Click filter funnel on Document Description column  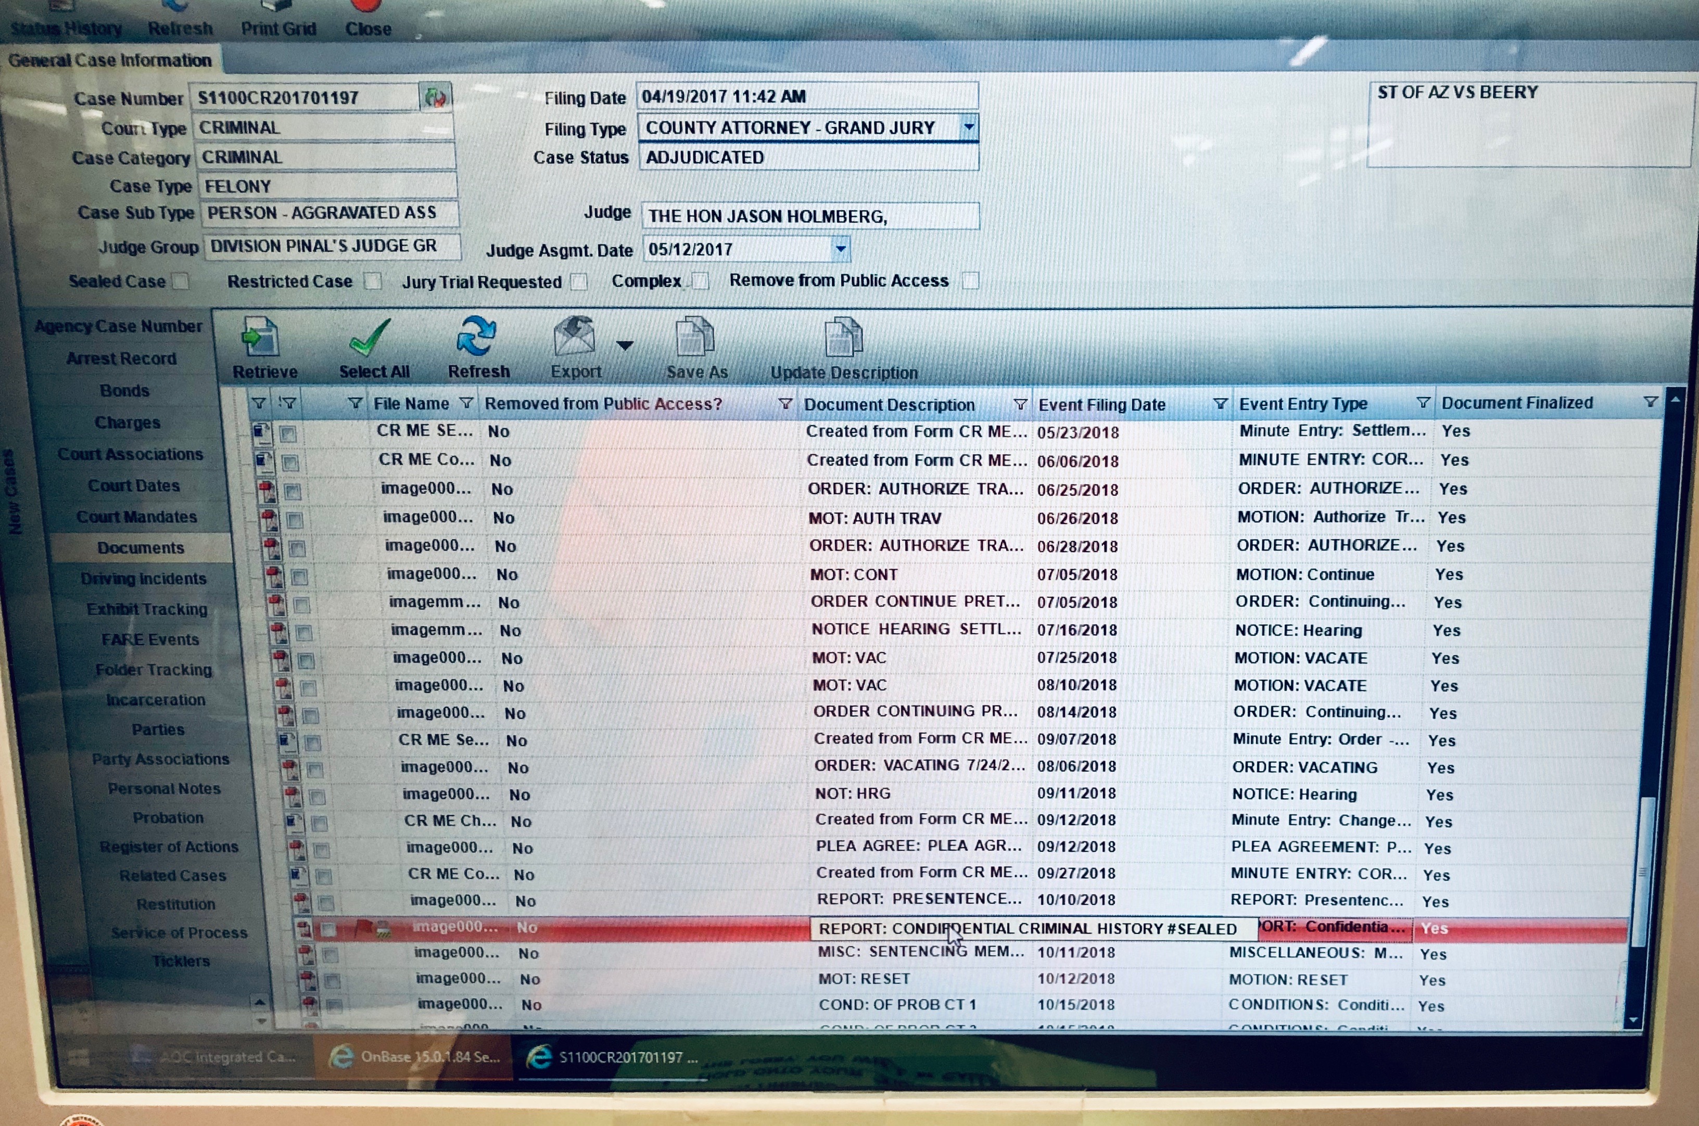coord(1019,404)
